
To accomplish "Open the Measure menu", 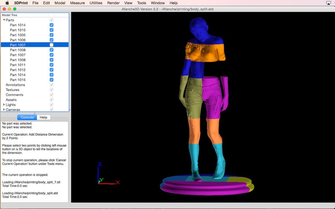I will pos(77,3).
